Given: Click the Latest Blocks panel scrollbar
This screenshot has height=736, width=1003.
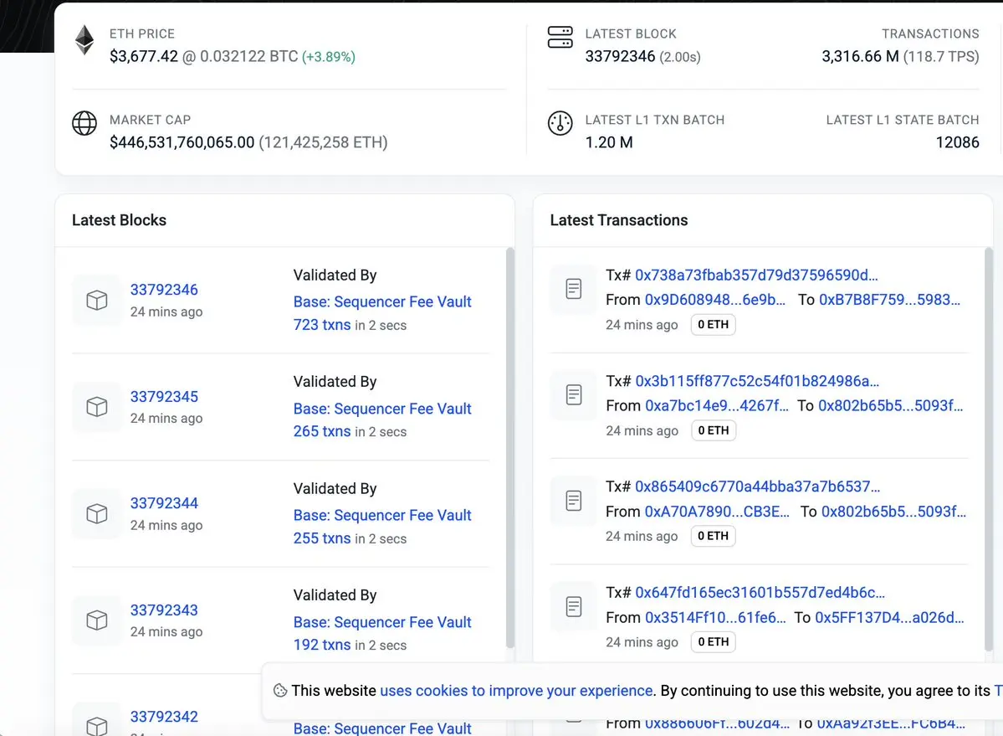Looking at the screenshot, I should click(509, 448).
